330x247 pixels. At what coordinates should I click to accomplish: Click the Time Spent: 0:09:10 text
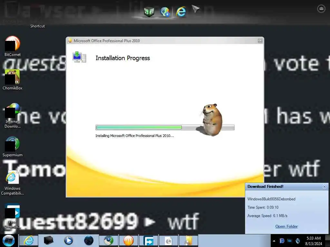pos(263,207)
